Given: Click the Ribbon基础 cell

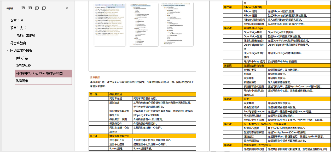Looking at the screenshot, I should tap(255, 11).
